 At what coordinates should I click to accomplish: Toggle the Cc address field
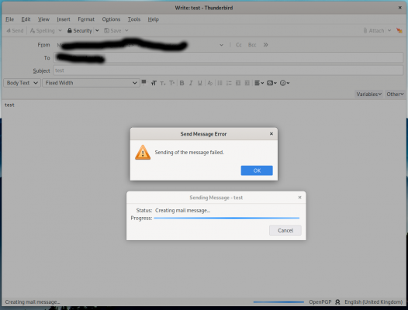pyautogui.click(x=239, y=45)
